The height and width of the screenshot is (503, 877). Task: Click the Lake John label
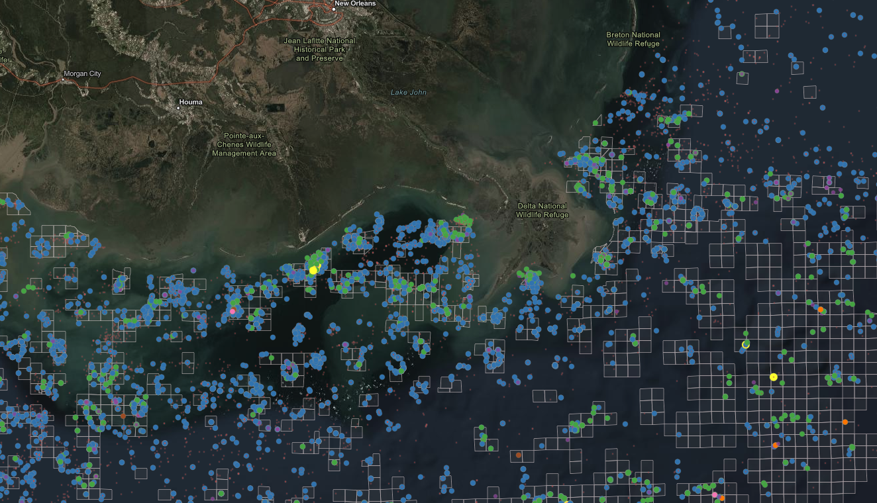click(x=409, y=93)
